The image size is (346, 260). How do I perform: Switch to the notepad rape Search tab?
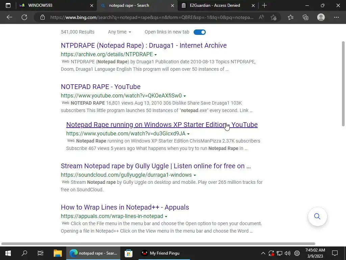pos(137,5)
